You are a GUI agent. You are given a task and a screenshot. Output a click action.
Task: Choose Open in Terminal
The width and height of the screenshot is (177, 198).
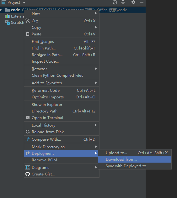62,118
